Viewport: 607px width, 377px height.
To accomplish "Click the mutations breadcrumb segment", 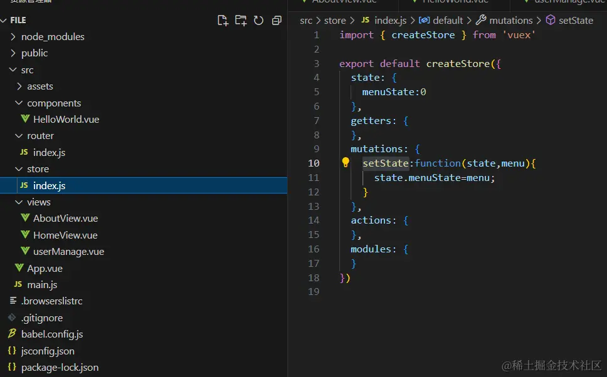I will [x=510, y=21].
